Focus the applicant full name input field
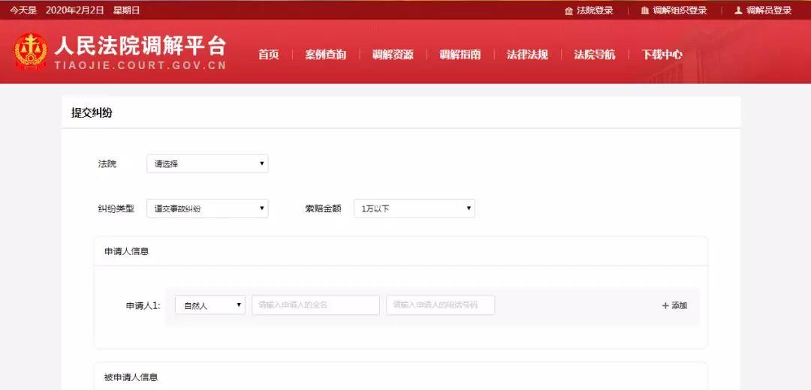The image size is (811, 390). (x=315, y=305)
